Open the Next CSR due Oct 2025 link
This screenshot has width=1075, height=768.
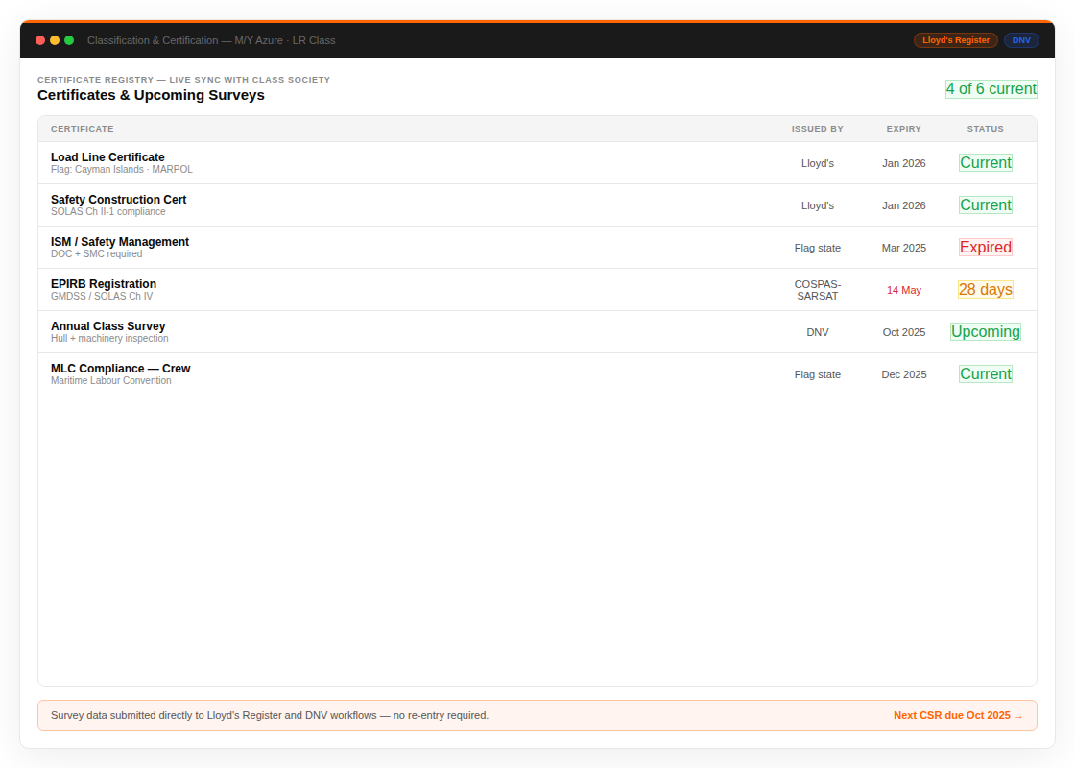pyautogui.click(x=958, y=715)
